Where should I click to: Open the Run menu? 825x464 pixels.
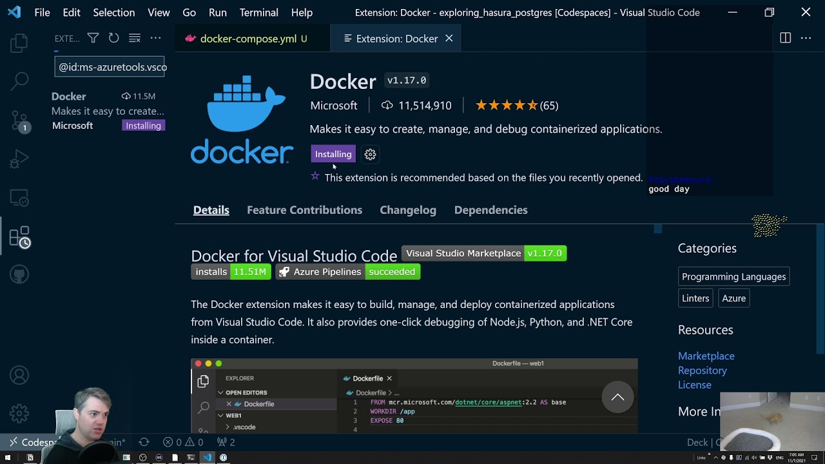coord(218,12)
